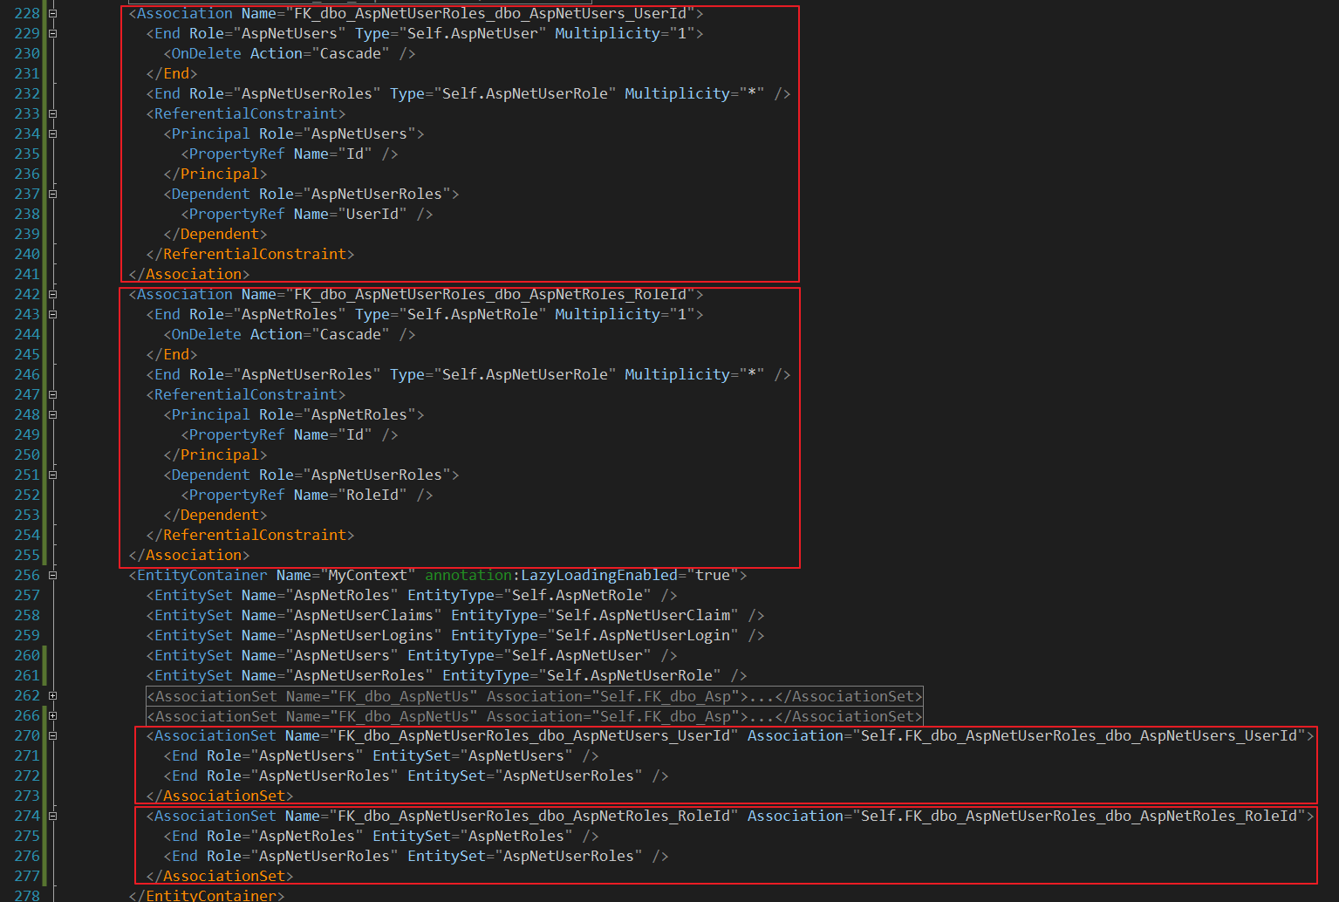The width and height of the screenshot is (1339, 902).
Task: Click the closing AssociationSet tag on line 273
Action: 220,796
